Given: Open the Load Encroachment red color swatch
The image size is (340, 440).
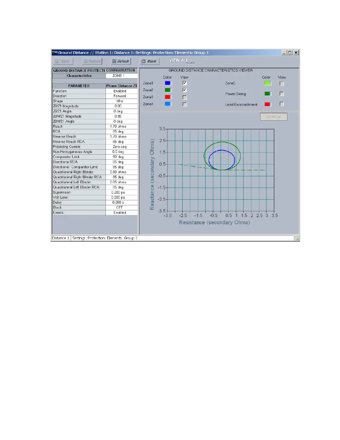Looking at the screenshot, I should tap(268, 104).
